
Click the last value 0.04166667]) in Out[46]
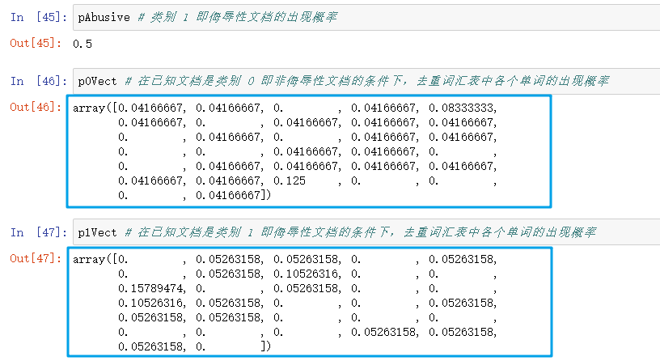233,195
